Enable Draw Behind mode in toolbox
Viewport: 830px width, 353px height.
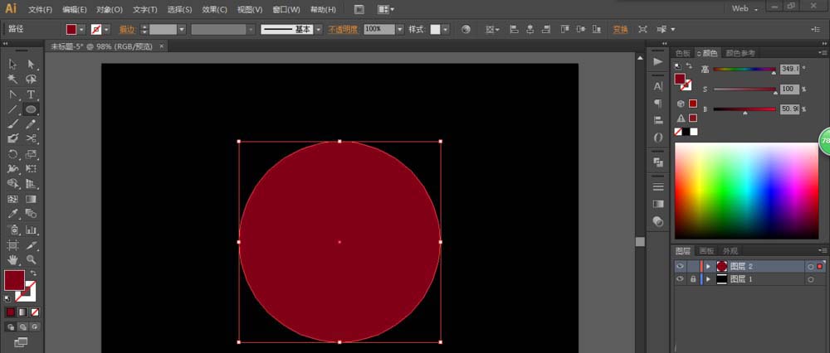[x=22, y=326]
